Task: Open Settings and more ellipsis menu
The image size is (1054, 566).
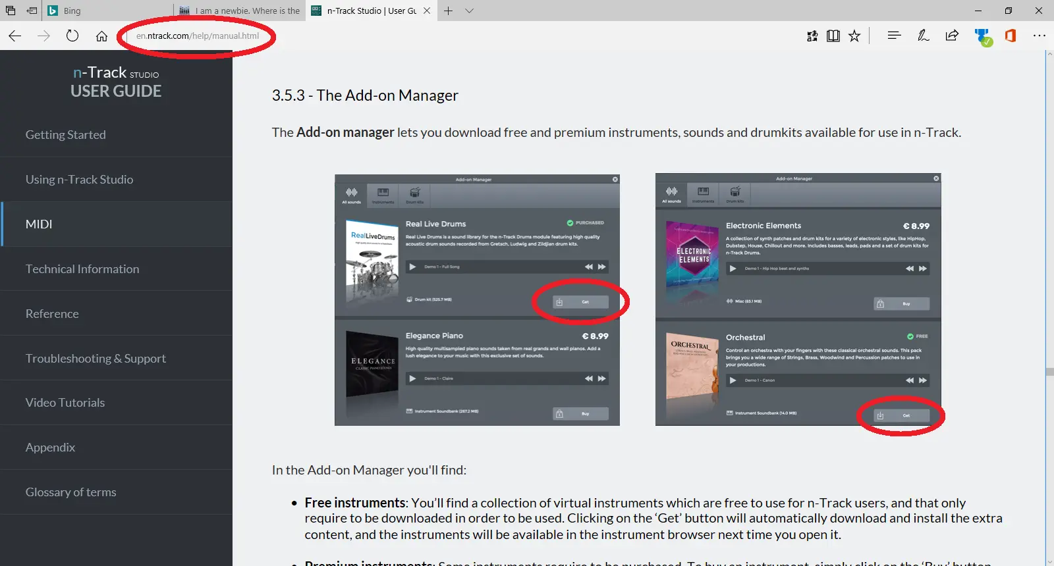Action: click(1039, 36)
